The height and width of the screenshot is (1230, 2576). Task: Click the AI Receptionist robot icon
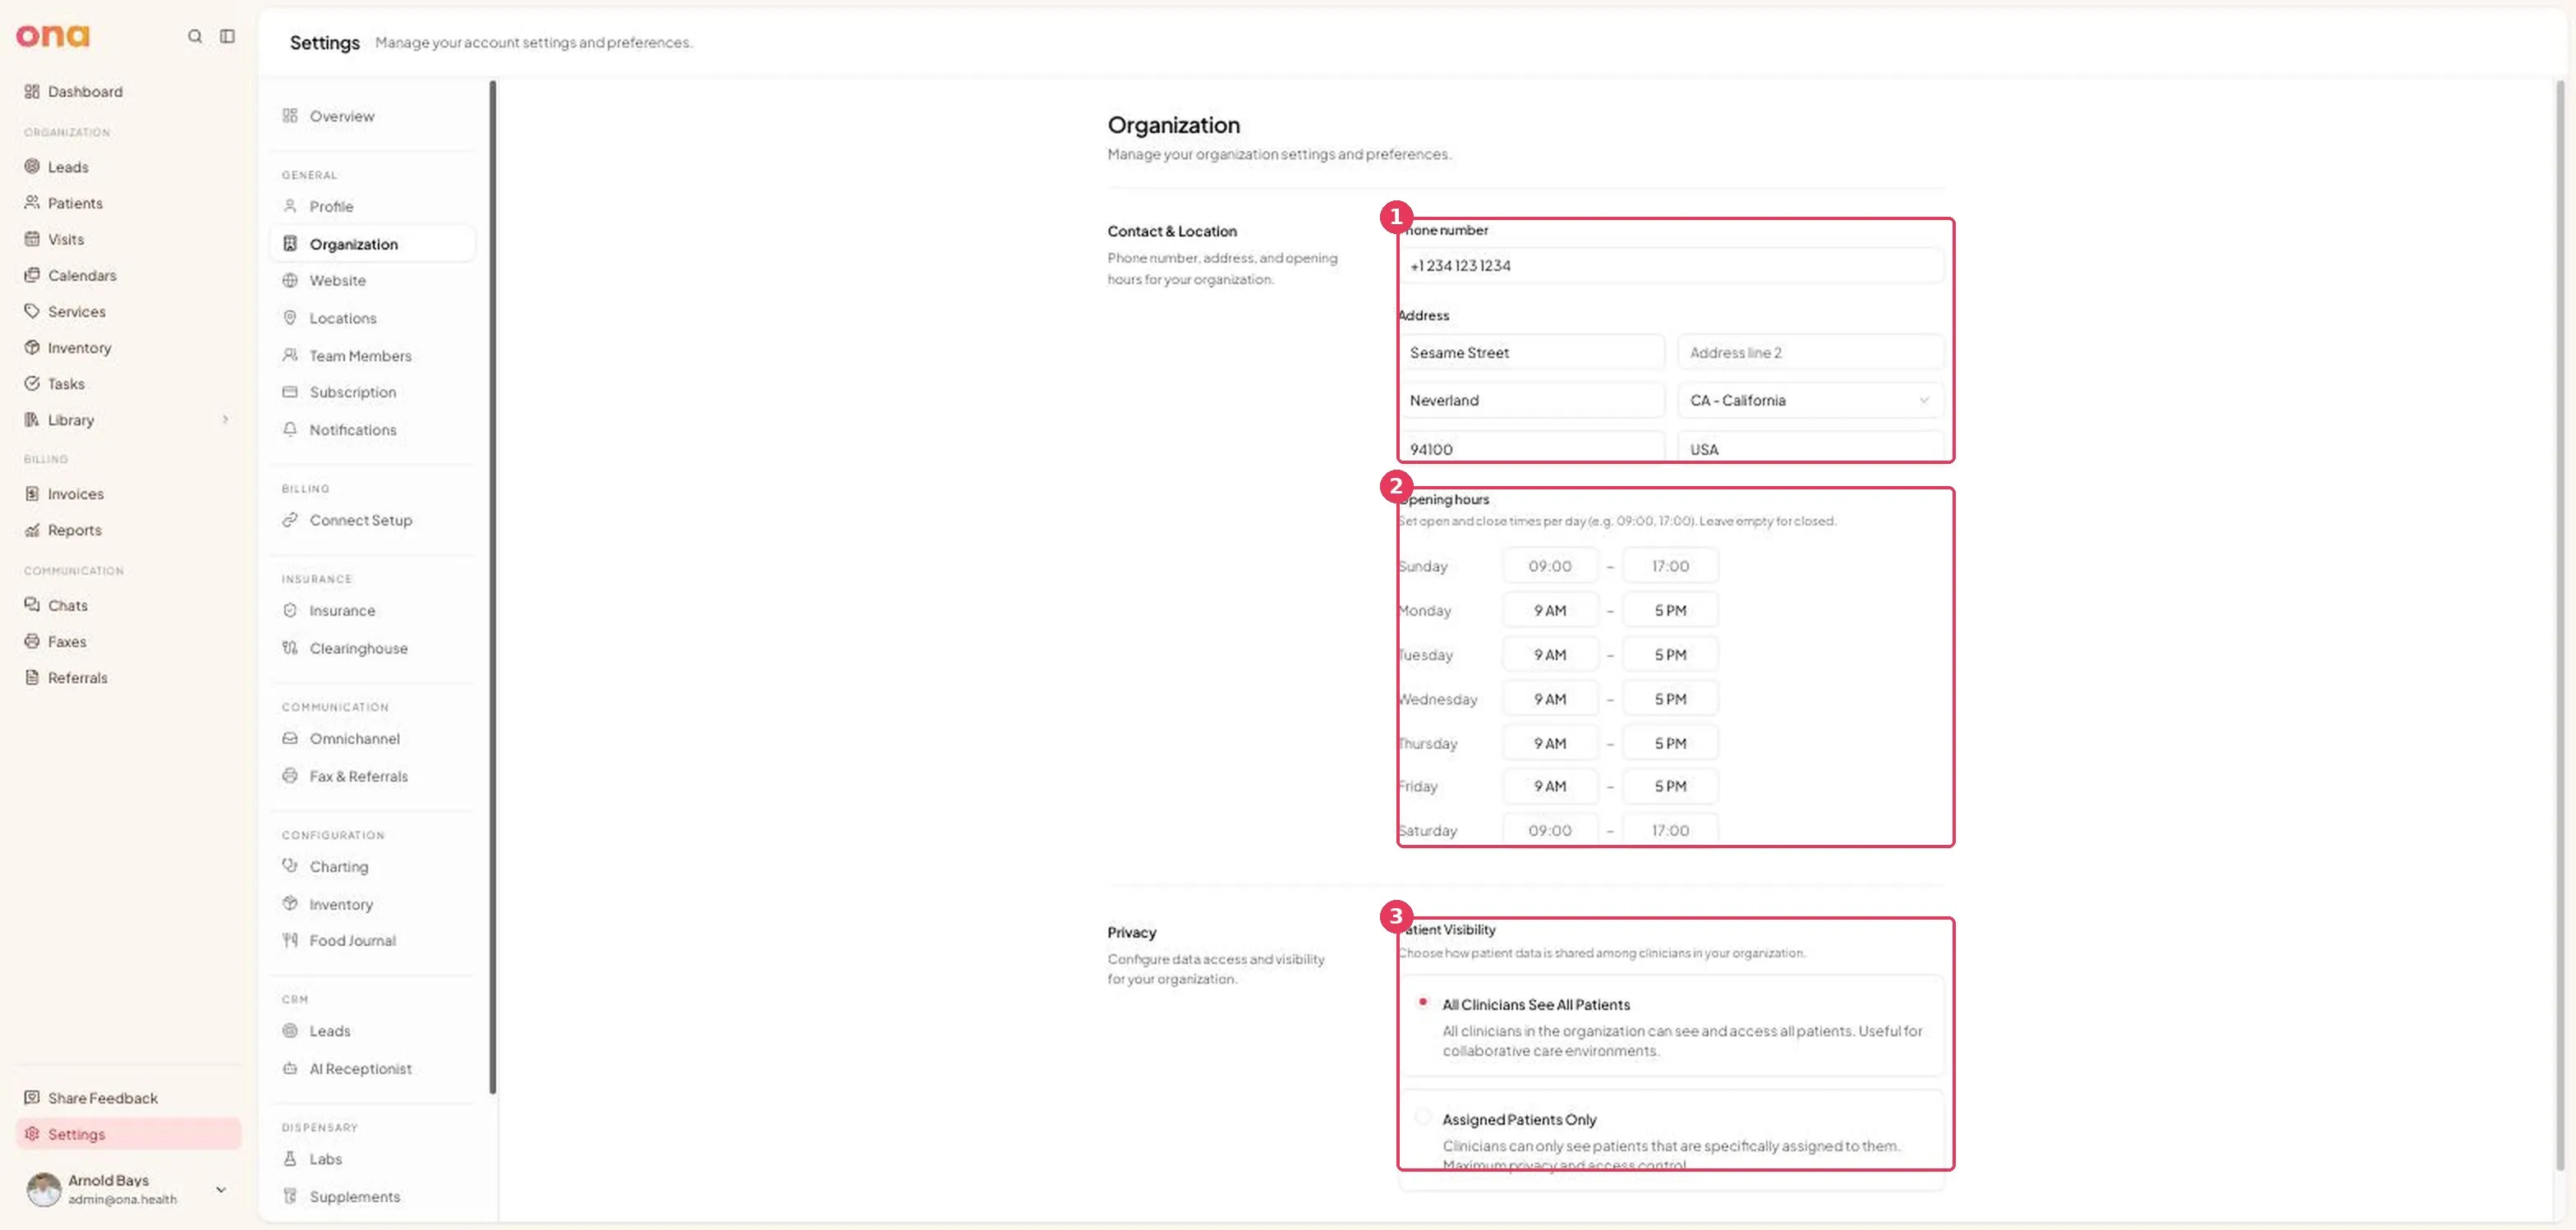pyautogui.click(x=290, y=1068)
